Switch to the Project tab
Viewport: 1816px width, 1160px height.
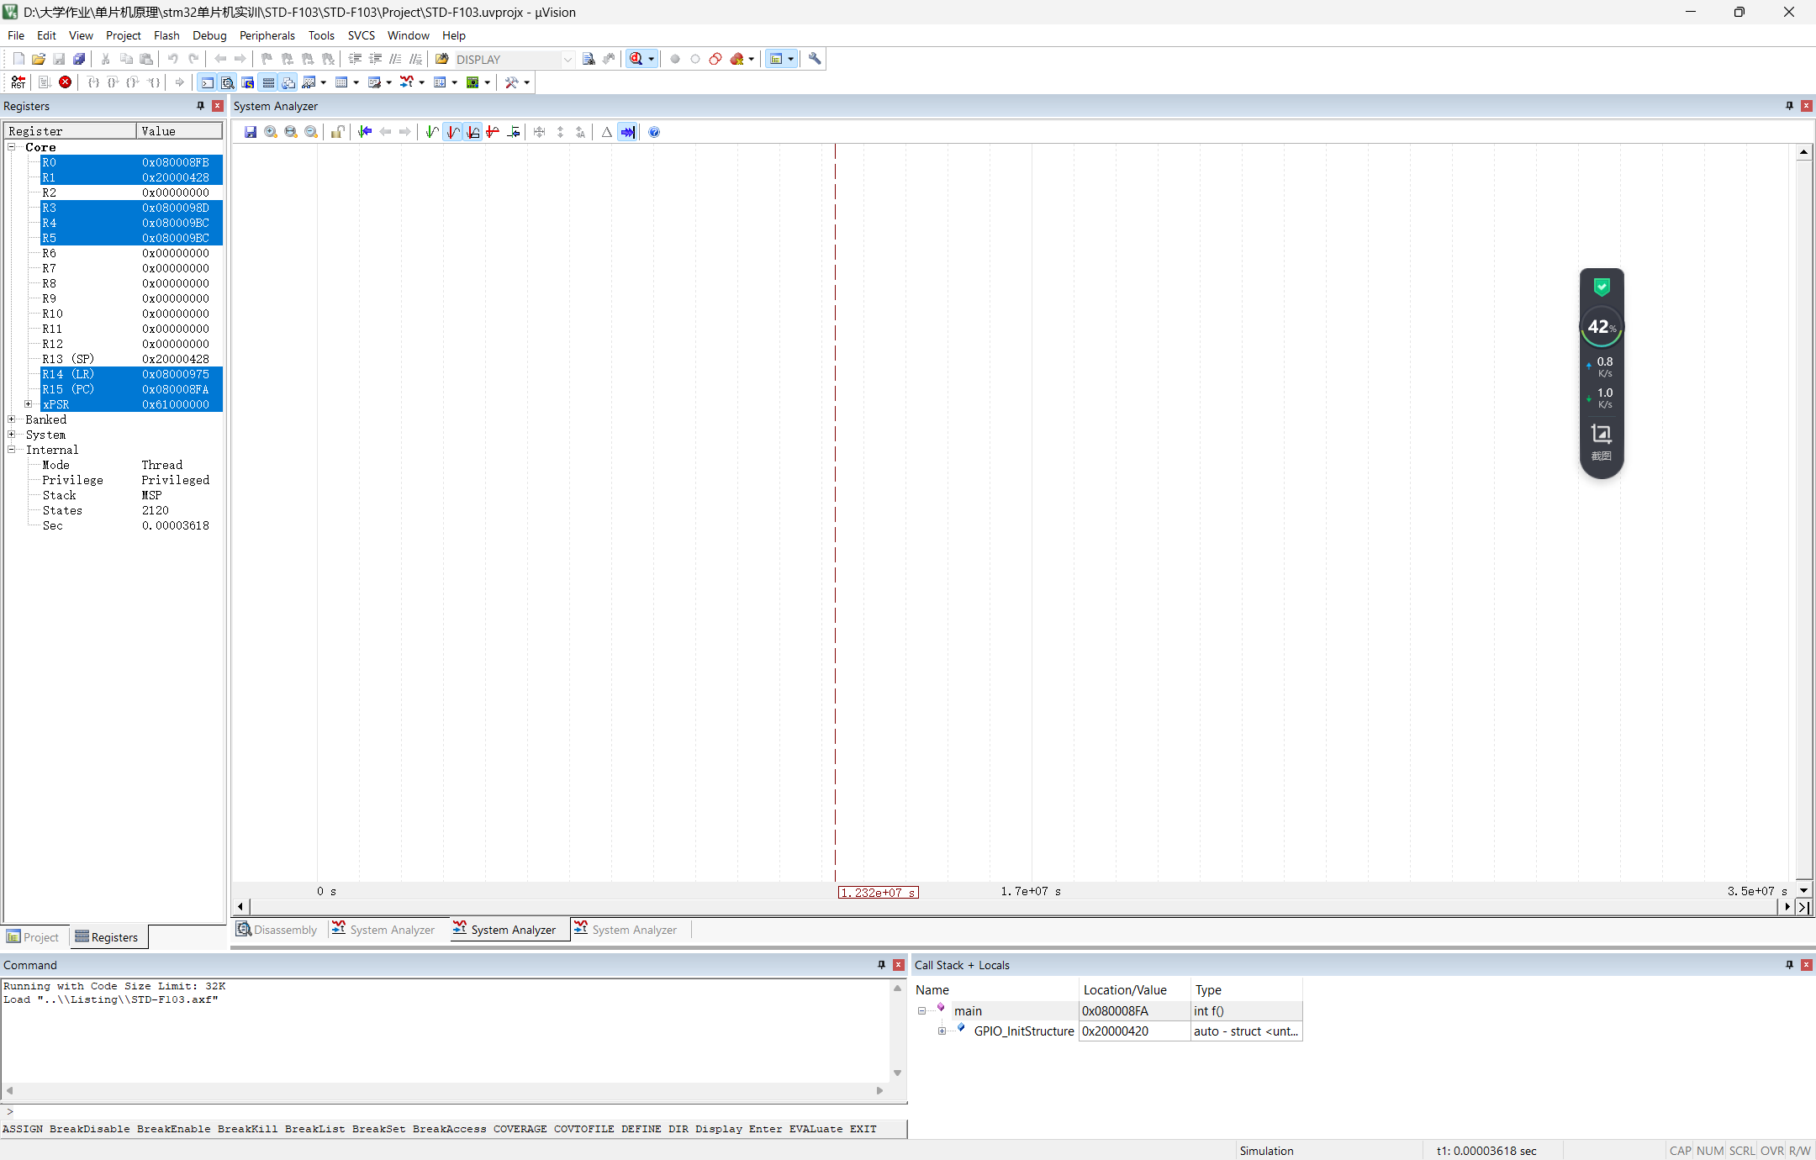tap(34, 937)
